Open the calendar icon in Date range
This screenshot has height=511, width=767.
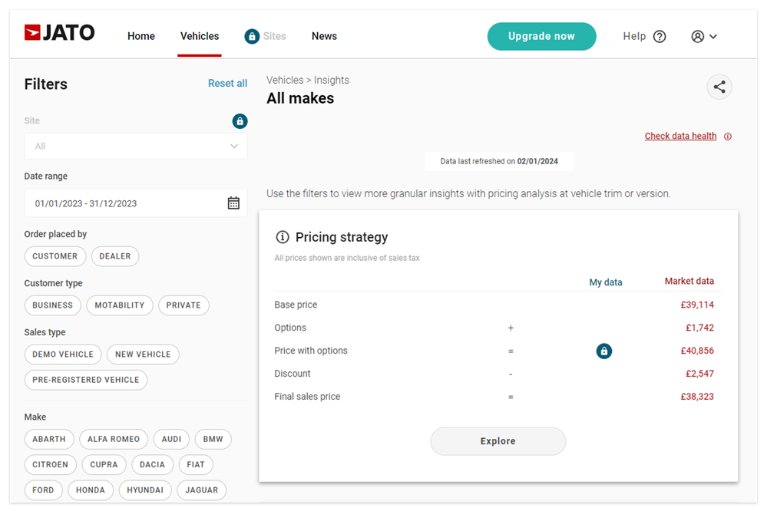coord(233,203)
